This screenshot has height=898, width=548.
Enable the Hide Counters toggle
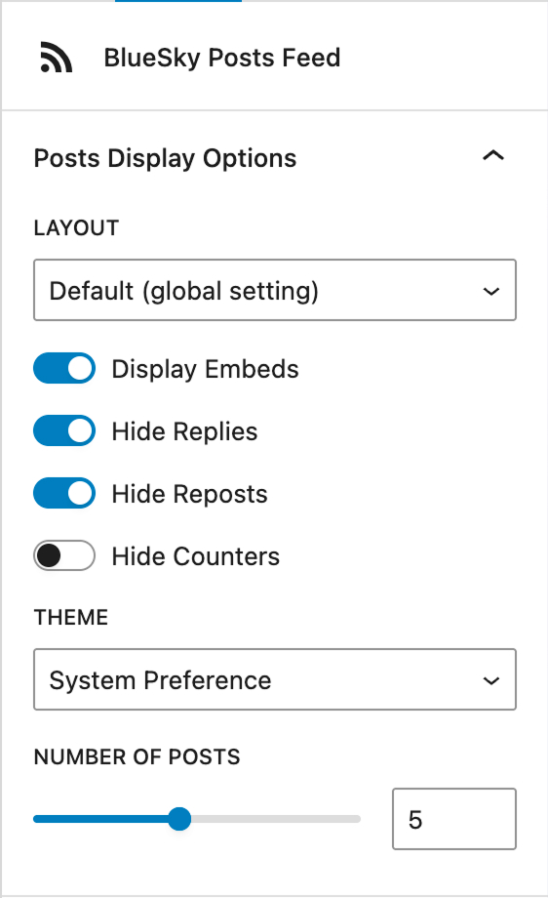64,555
